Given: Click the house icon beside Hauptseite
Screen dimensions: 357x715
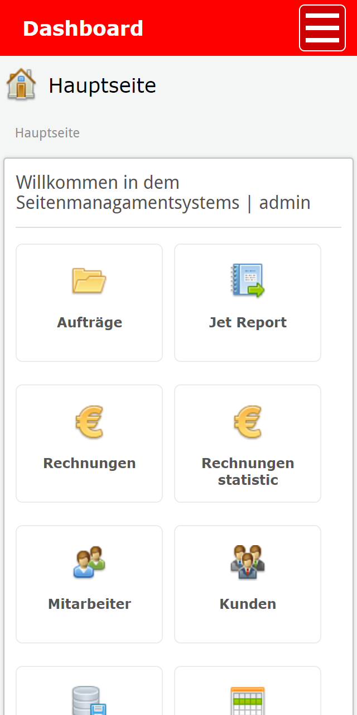Looking at the screenshot, I should 21,84.
